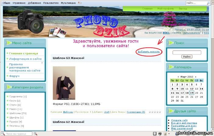The width and height of the screenshot is (214, 136).
Task: Click the vertical scrollbar down arrow
Action: click(x=212, y=129)
